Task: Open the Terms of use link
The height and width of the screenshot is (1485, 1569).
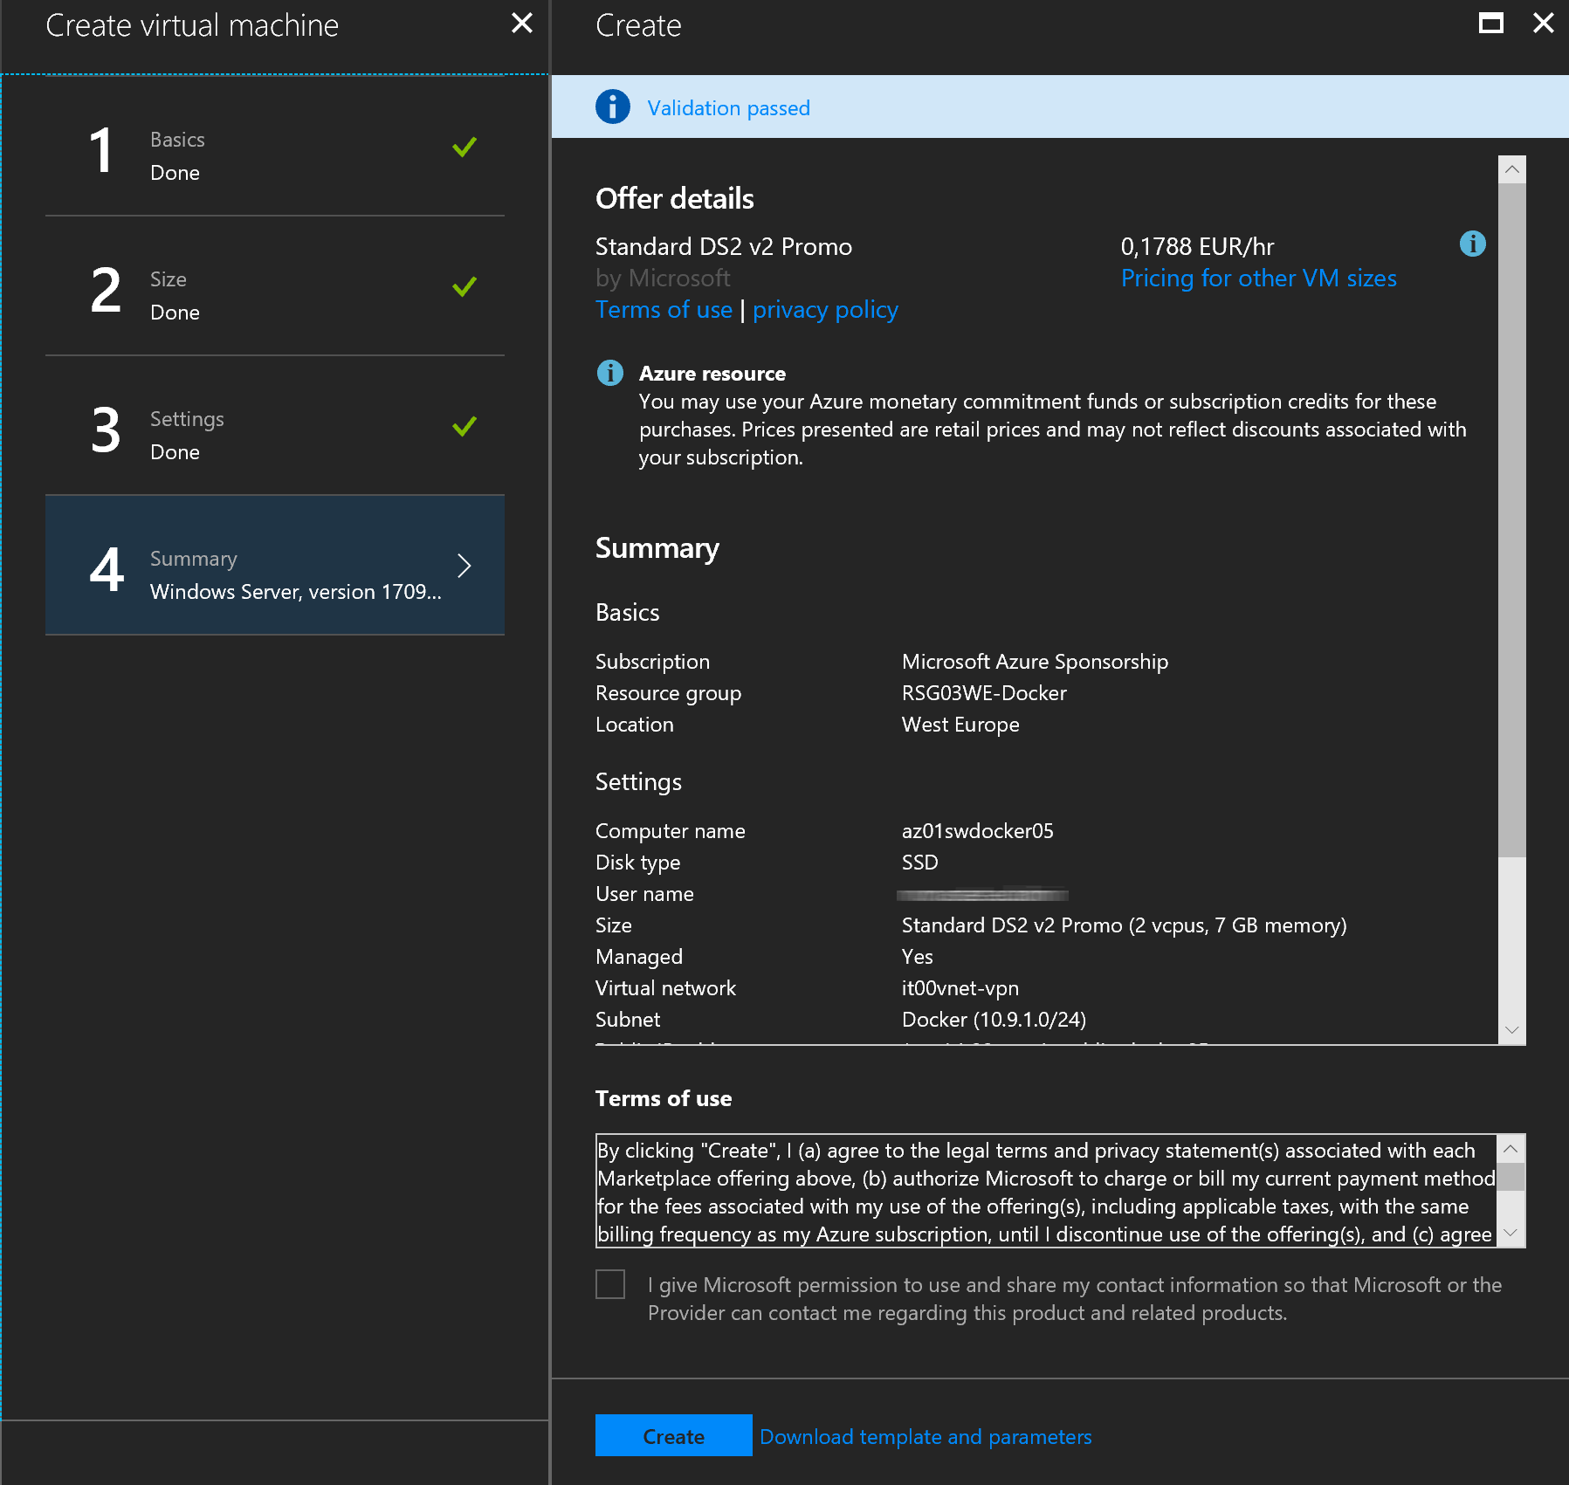Action: 664,309
